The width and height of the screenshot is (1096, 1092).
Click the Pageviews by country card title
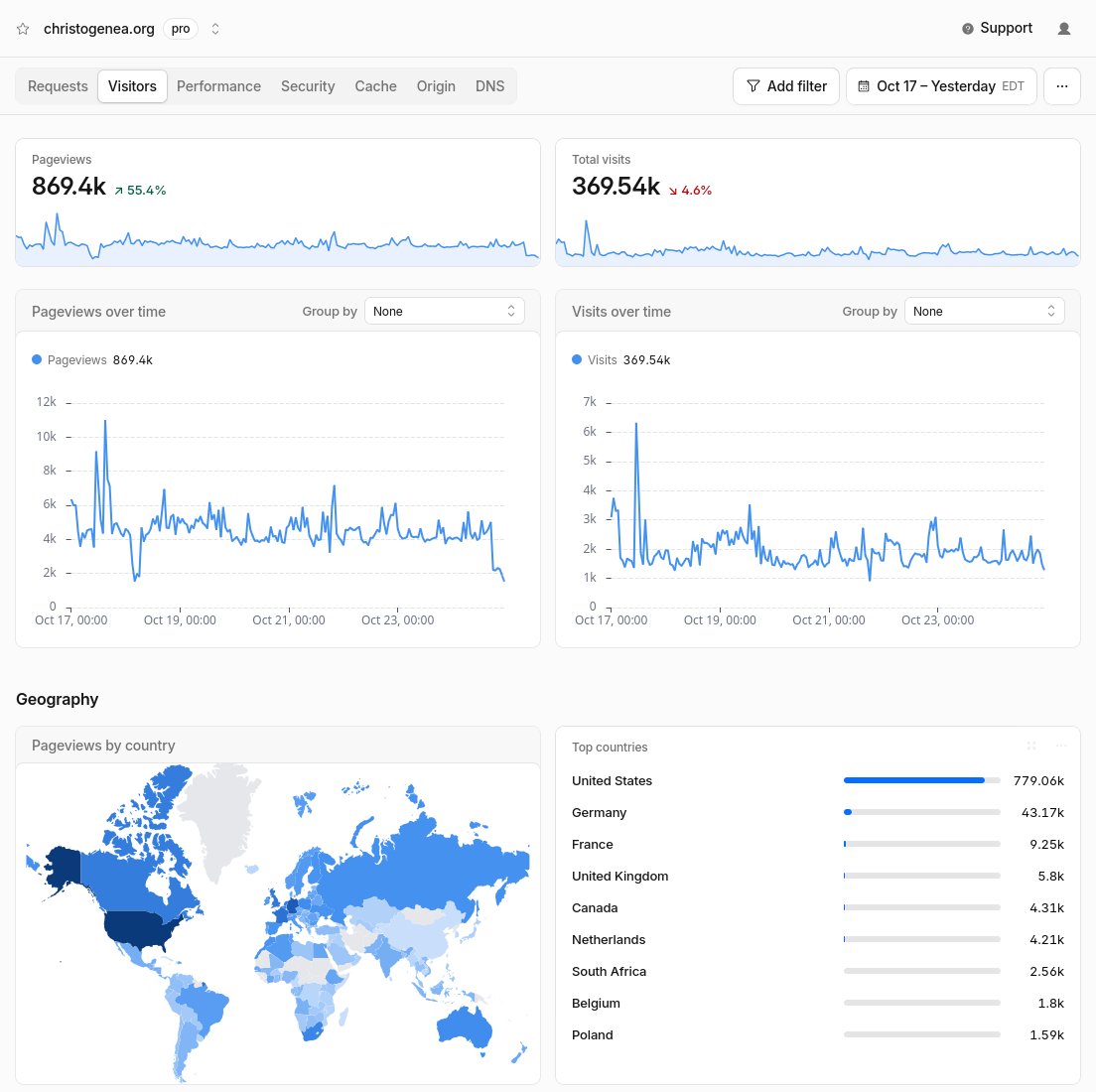coord(103,746)
